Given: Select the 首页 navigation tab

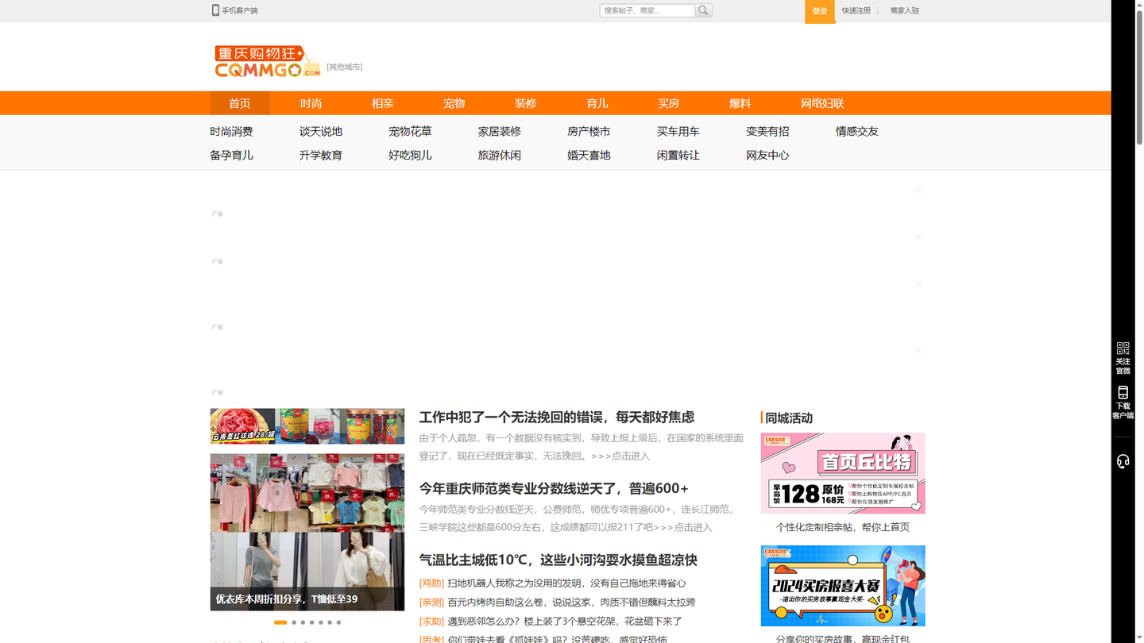Looking at the screenshot, I should click(240, 103).
